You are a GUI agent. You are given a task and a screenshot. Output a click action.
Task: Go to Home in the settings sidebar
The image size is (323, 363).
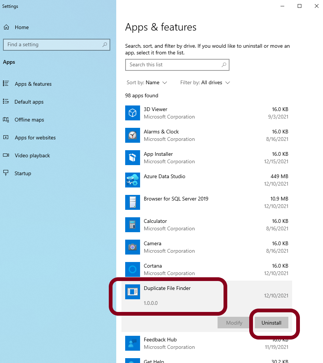click(x=22, y=27)
